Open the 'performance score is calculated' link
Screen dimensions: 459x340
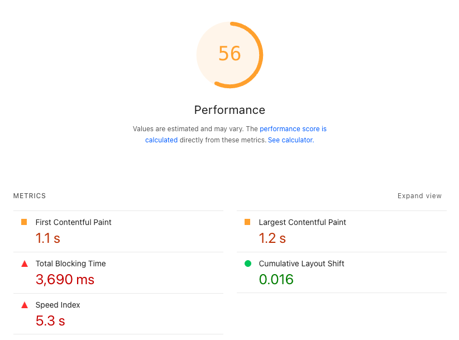click(293, 129)
